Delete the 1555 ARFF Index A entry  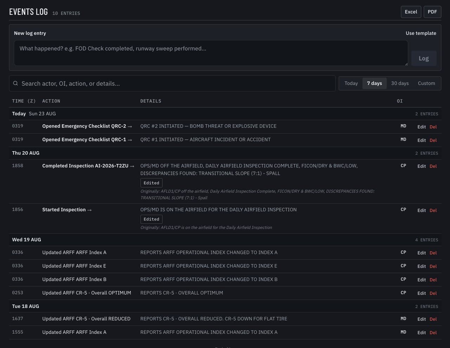coord(433,333)
